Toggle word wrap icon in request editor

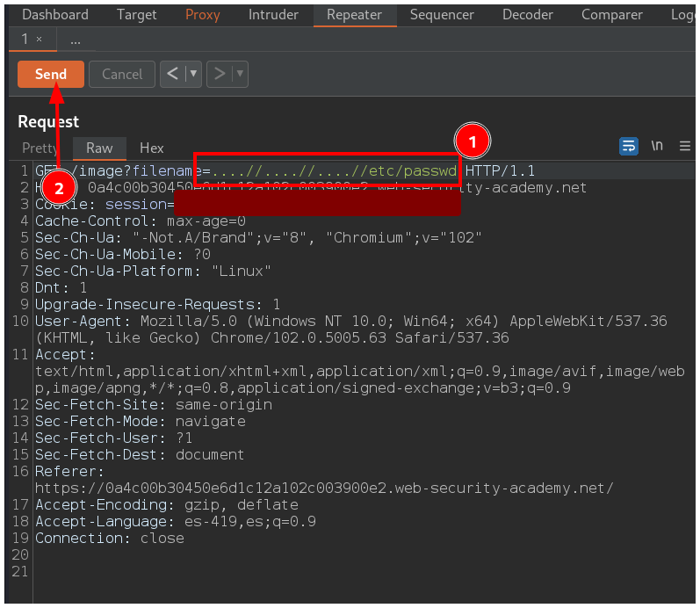(x=629, y=147)
